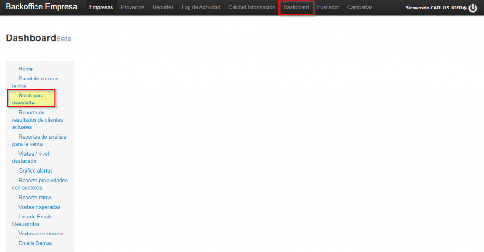This screenshot has width=484, height=252.
Task: Click the Backoffice Empresa brand title
Action: (x=42, y=7)
